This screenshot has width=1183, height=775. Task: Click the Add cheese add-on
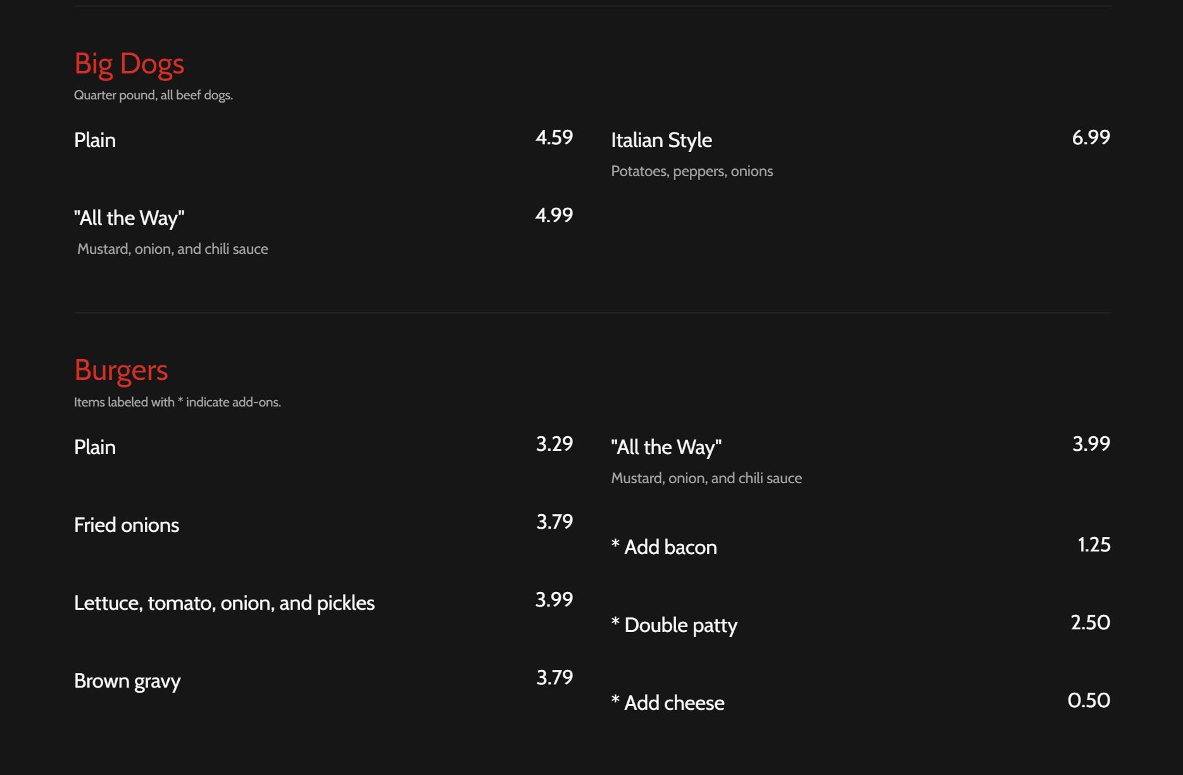point(668,703)
